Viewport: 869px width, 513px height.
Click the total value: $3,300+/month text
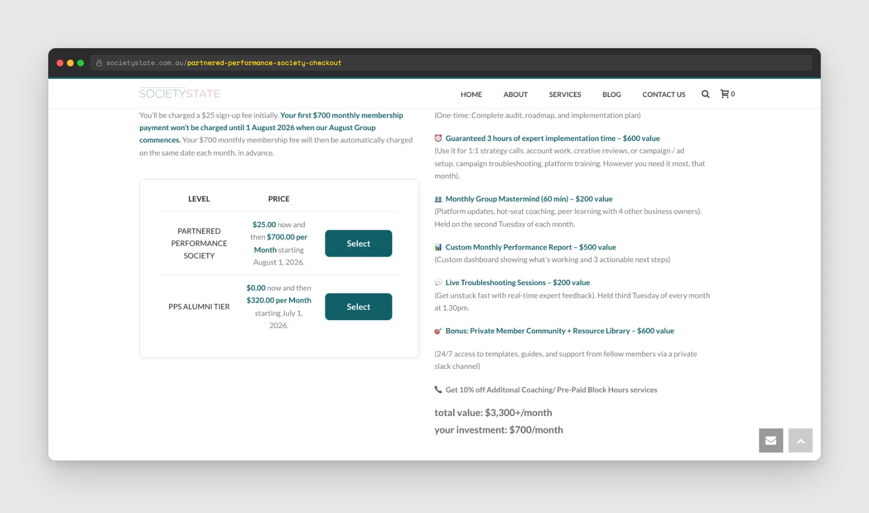click(493, 413)
